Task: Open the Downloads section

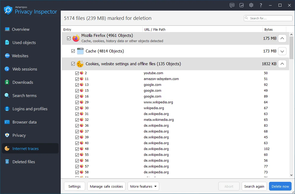Action: pos(8,82)
